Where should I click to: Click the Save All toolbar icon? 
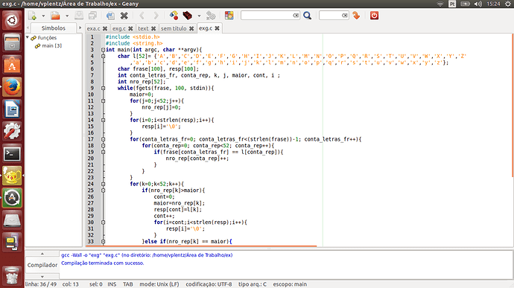click(93, 16)
